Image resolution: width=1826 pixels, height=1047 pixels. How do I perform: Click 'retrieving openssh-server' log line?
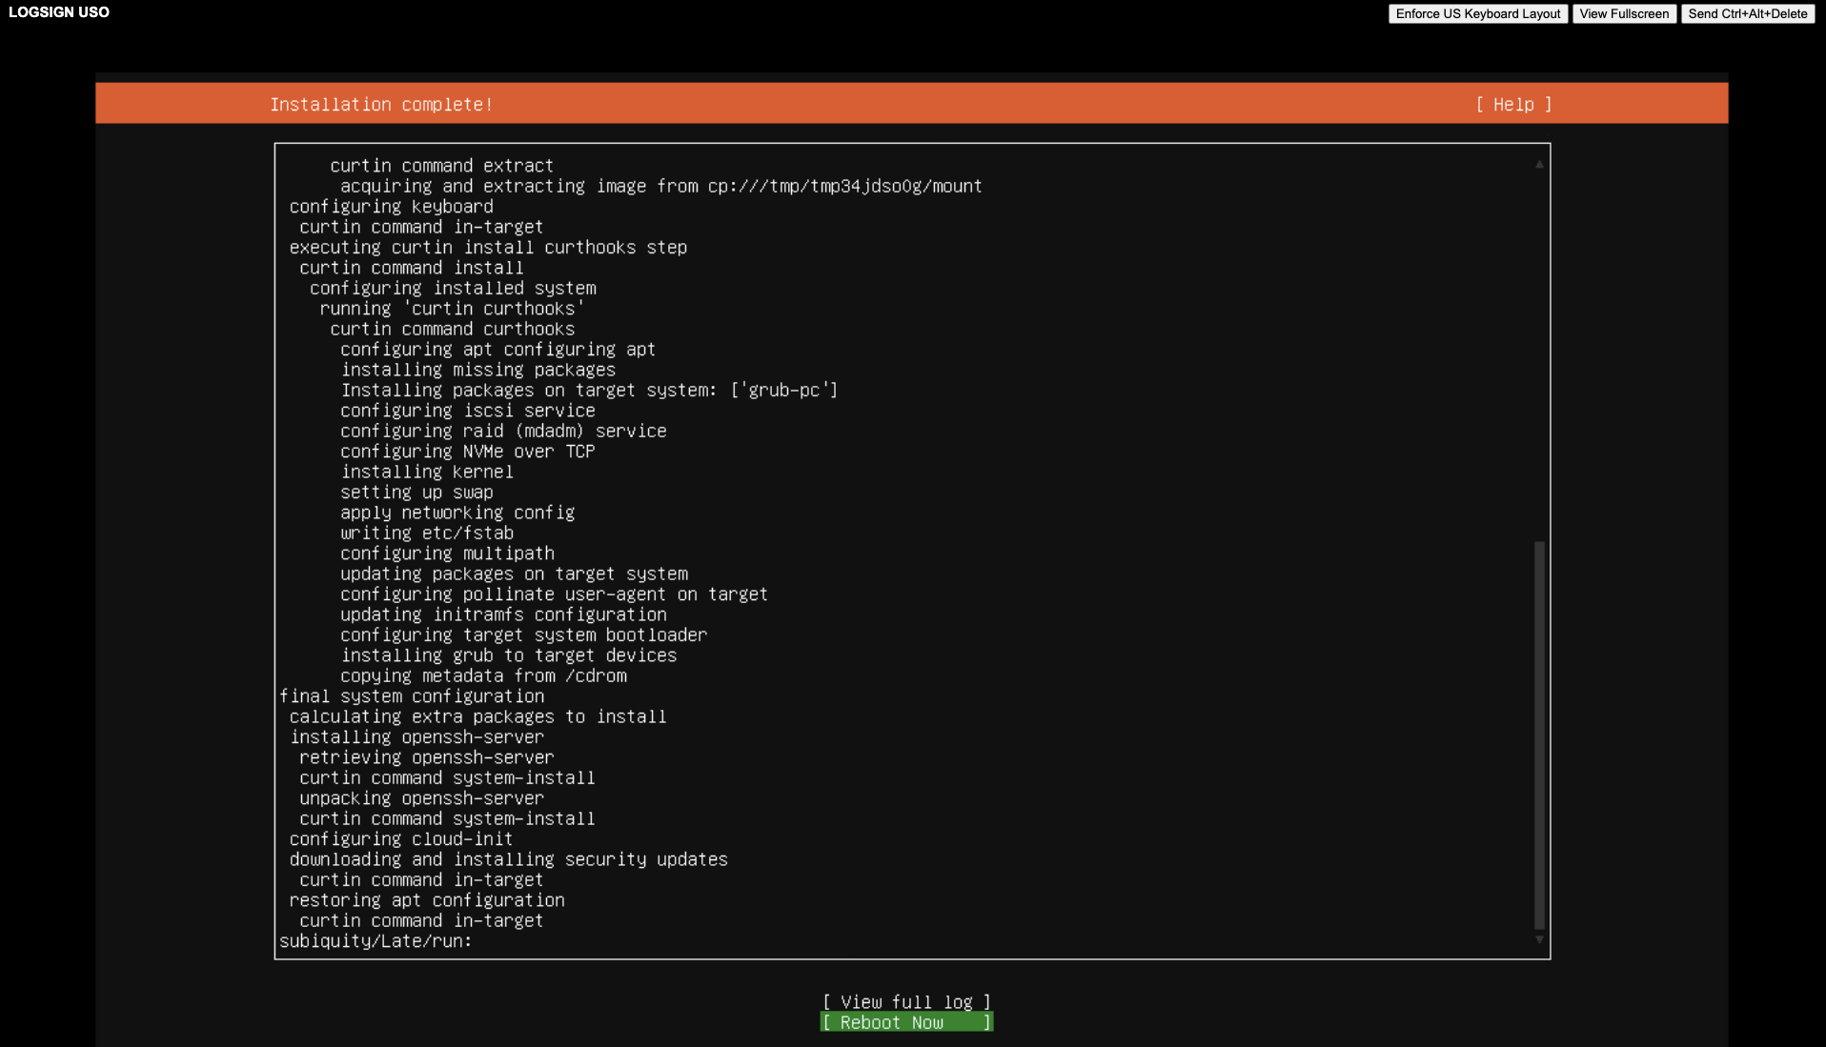[x=427, y=757]
